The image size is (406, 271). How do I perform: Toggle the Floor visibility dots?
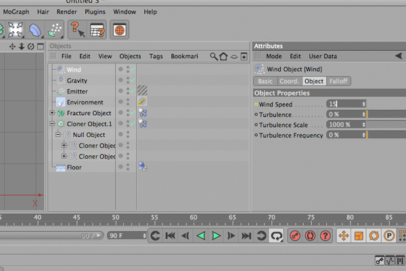coord(128,167)
